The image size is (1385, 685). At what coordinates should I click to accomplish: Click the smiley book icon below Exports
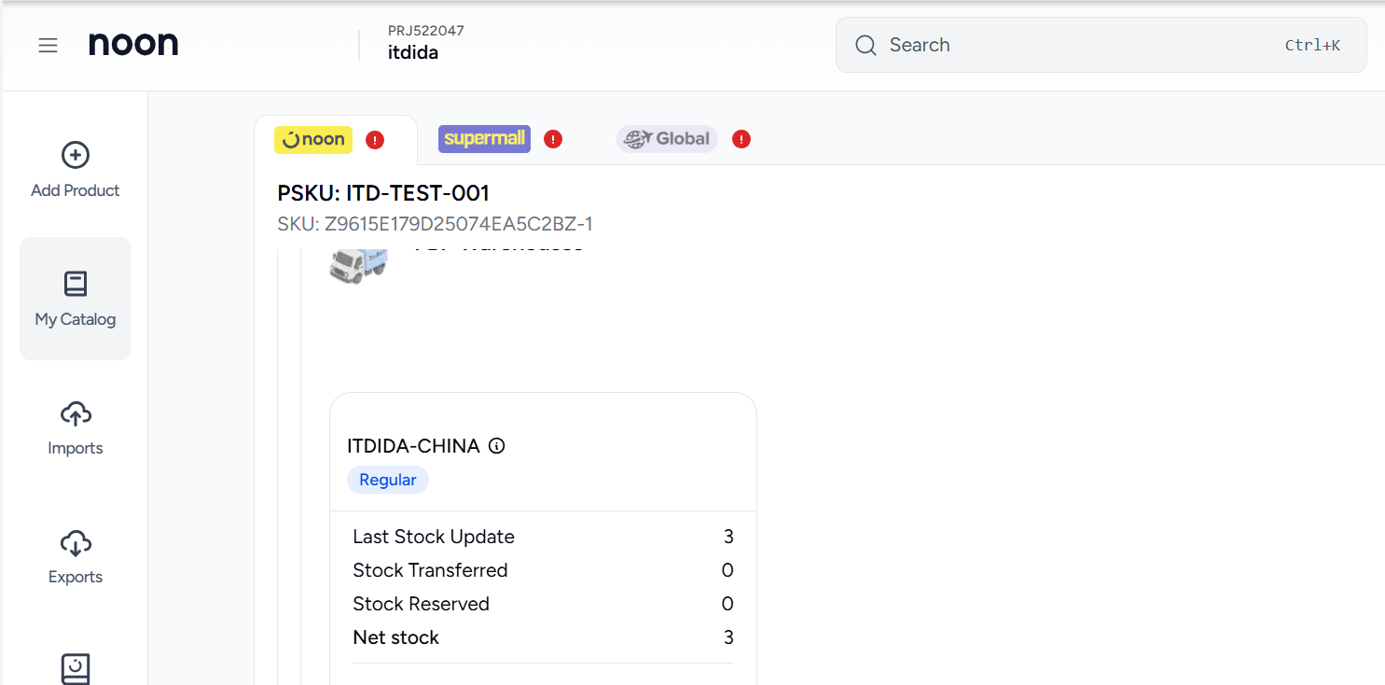pos(75,669)
